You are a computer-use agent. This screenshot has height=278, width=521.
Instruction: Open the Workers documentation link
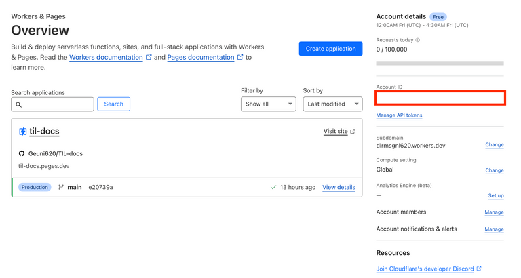(x=106, y=57)
